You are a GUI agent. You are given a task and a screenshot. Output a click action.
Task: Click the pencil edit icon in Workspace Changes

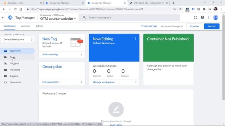[x=116, y=110]
